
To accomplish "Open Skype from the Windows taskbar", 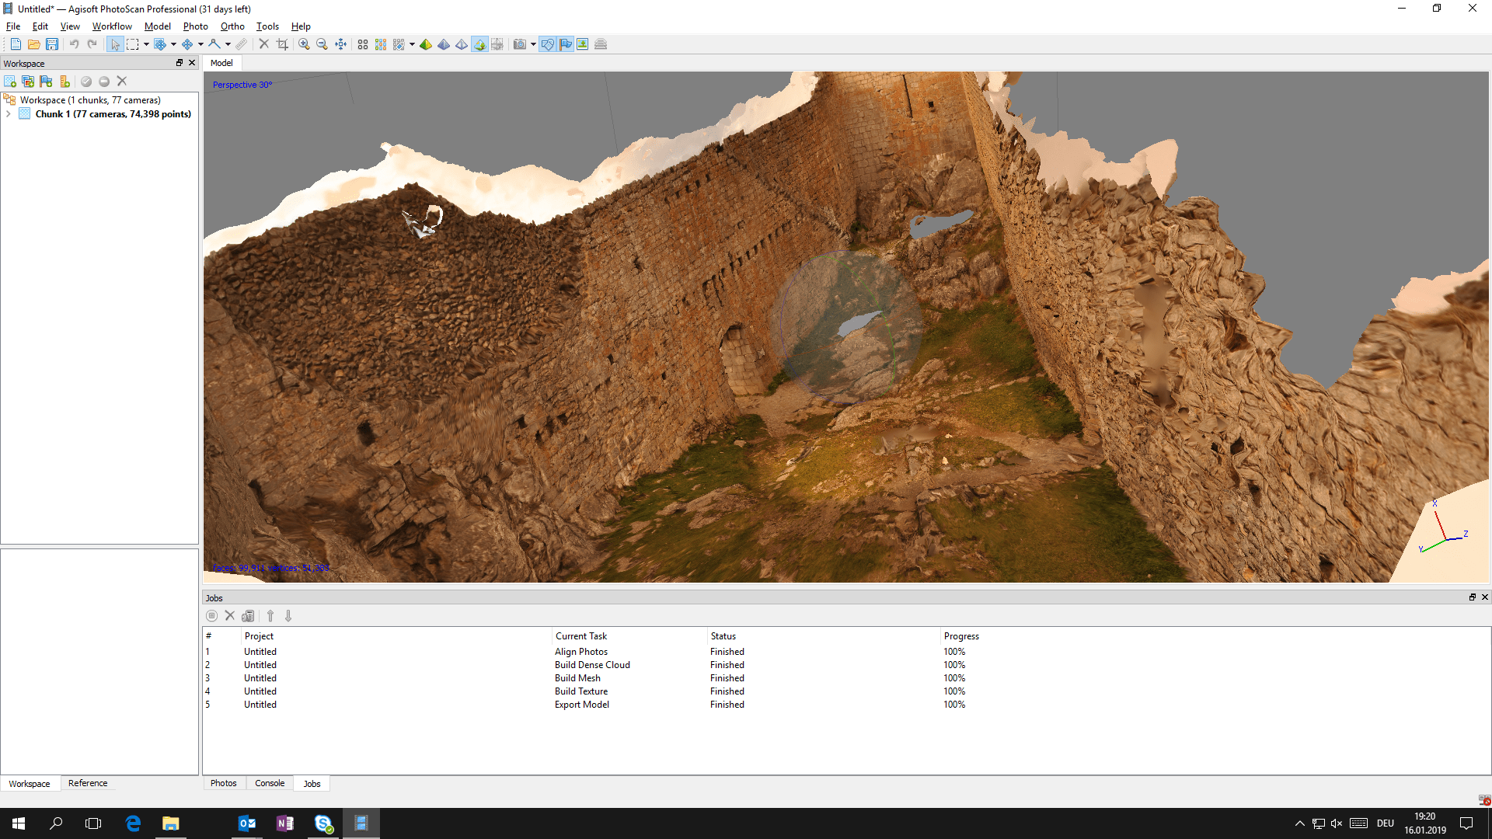I will click(323, 823).
